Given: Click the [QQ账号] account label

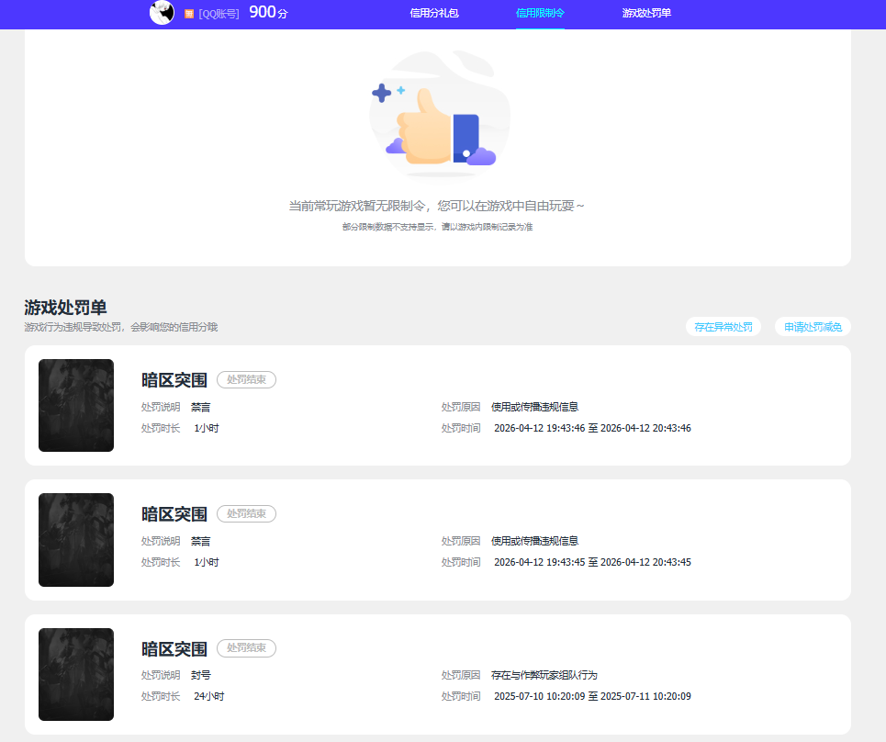Looking at the screenshot, I should click(219, 14).
